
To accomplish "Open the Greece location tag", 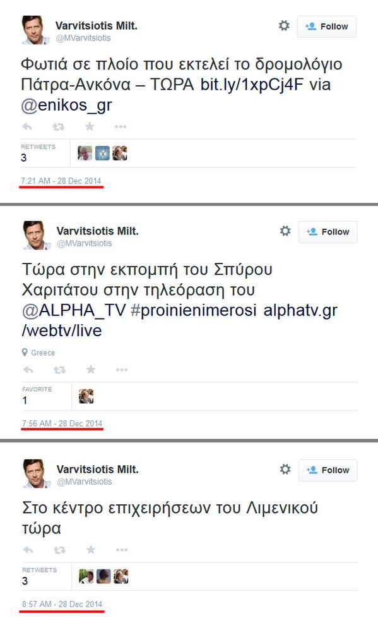I will point(38,353).
